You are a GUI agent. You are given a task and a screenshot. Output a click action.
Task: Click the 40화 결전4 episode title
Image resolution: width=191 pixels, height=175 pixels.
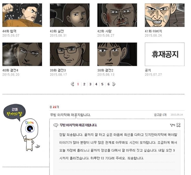coord(10,70)
